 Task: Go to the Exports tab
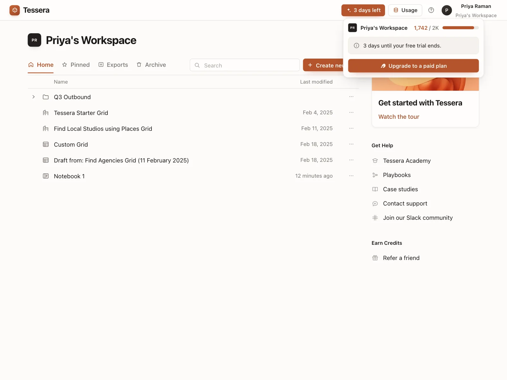point(113,65)
